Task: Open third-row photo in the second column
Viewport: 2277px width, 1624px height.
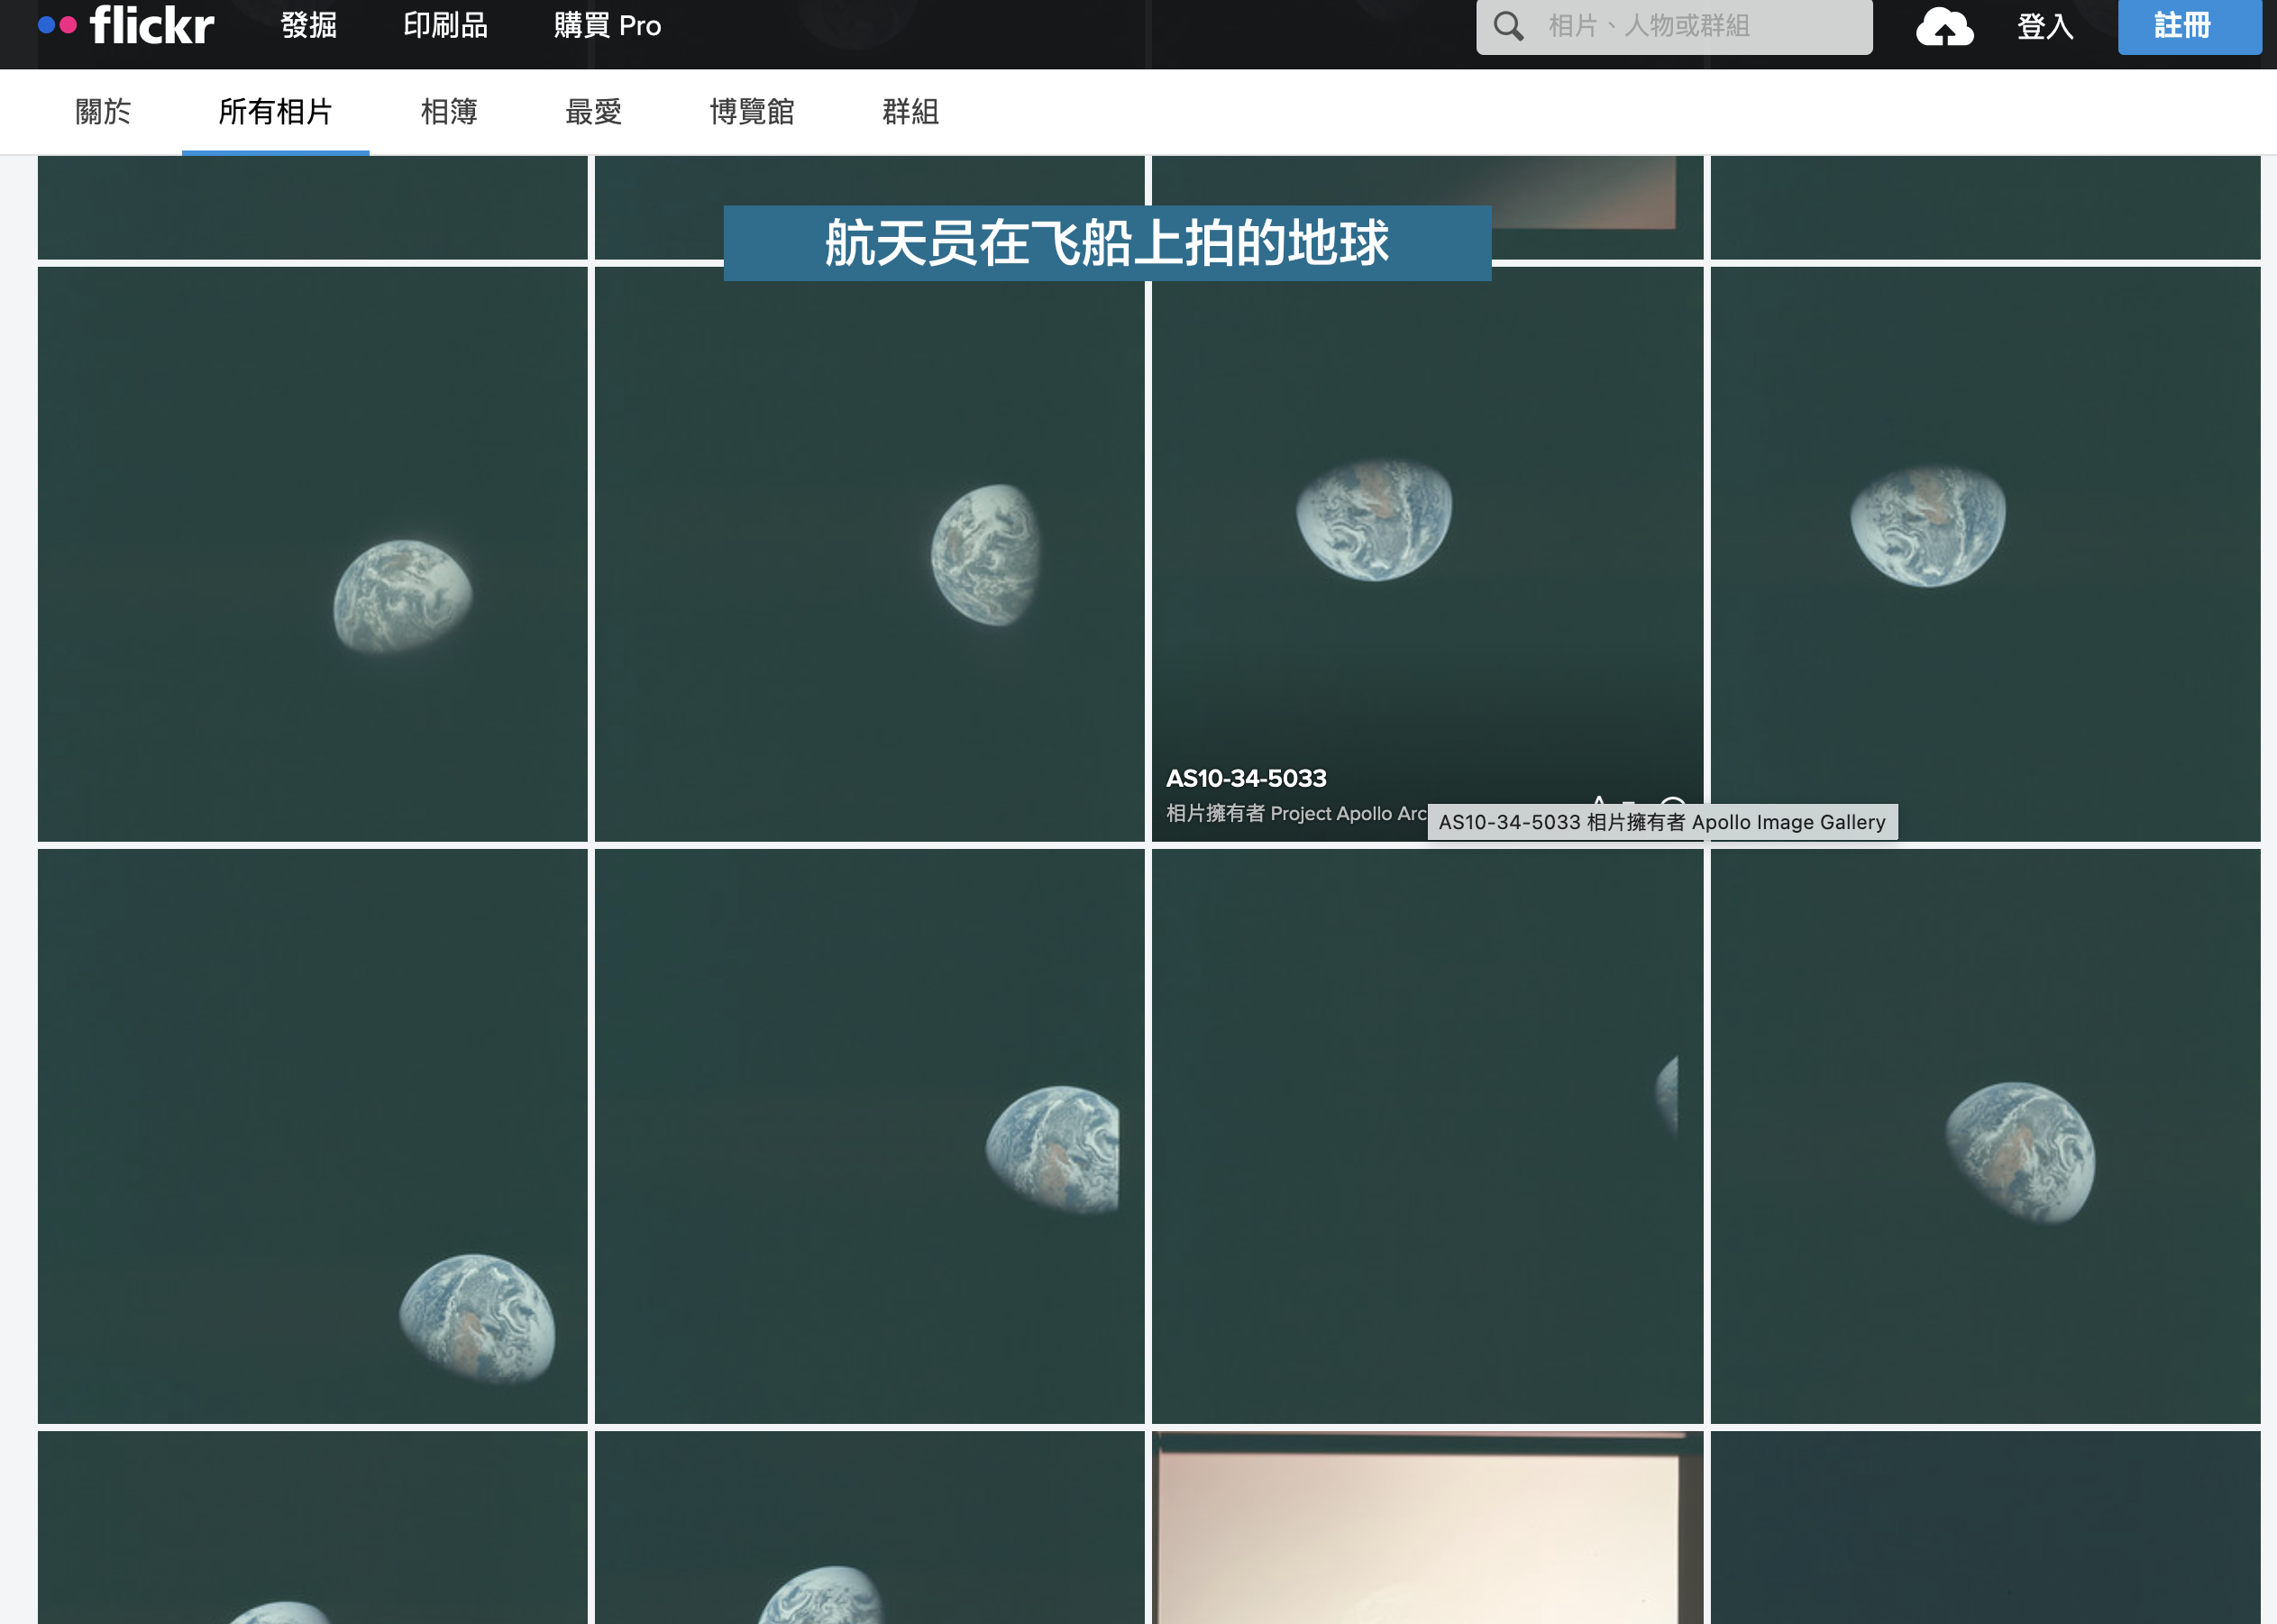Action: click(x=869, y=1136)
